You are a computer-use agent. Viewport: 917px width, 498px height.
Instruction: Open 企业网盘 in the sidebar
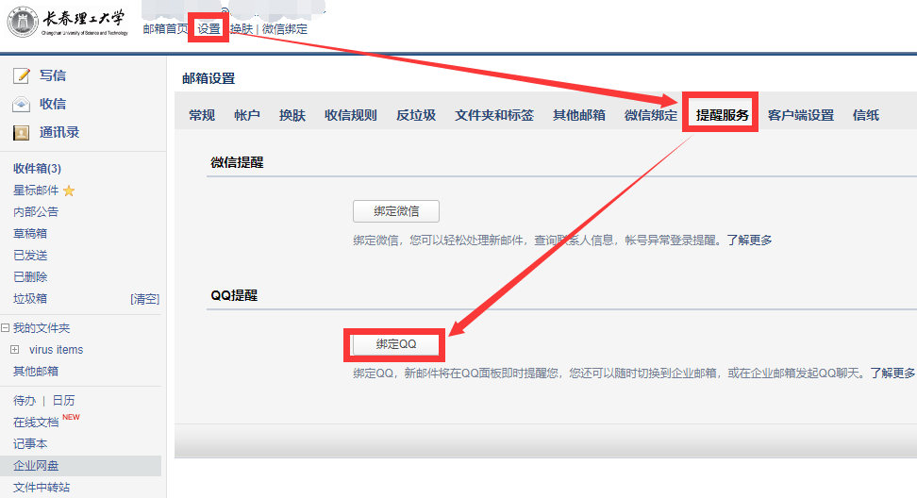[36, 466]
